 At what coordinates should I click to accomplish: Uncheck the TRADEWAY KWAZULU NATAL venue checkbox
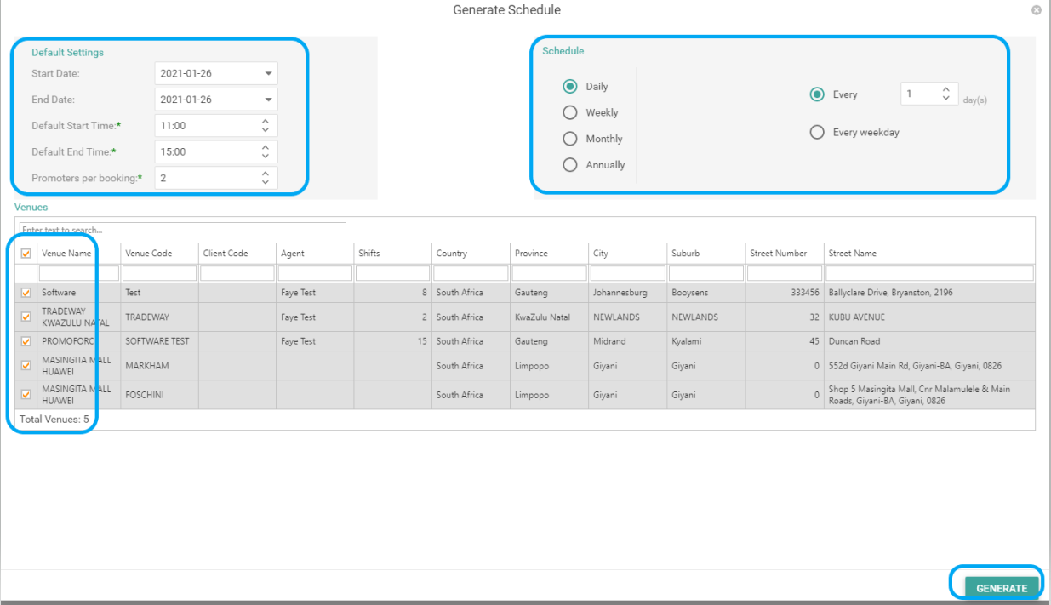pyautogui.click(x=26, y=317)
